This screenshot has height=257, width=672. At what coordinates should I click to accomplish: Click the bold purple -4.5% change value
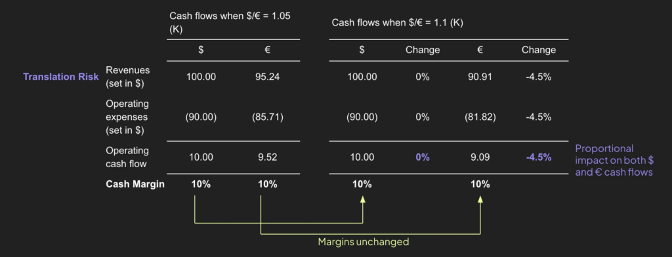[539, 157]
